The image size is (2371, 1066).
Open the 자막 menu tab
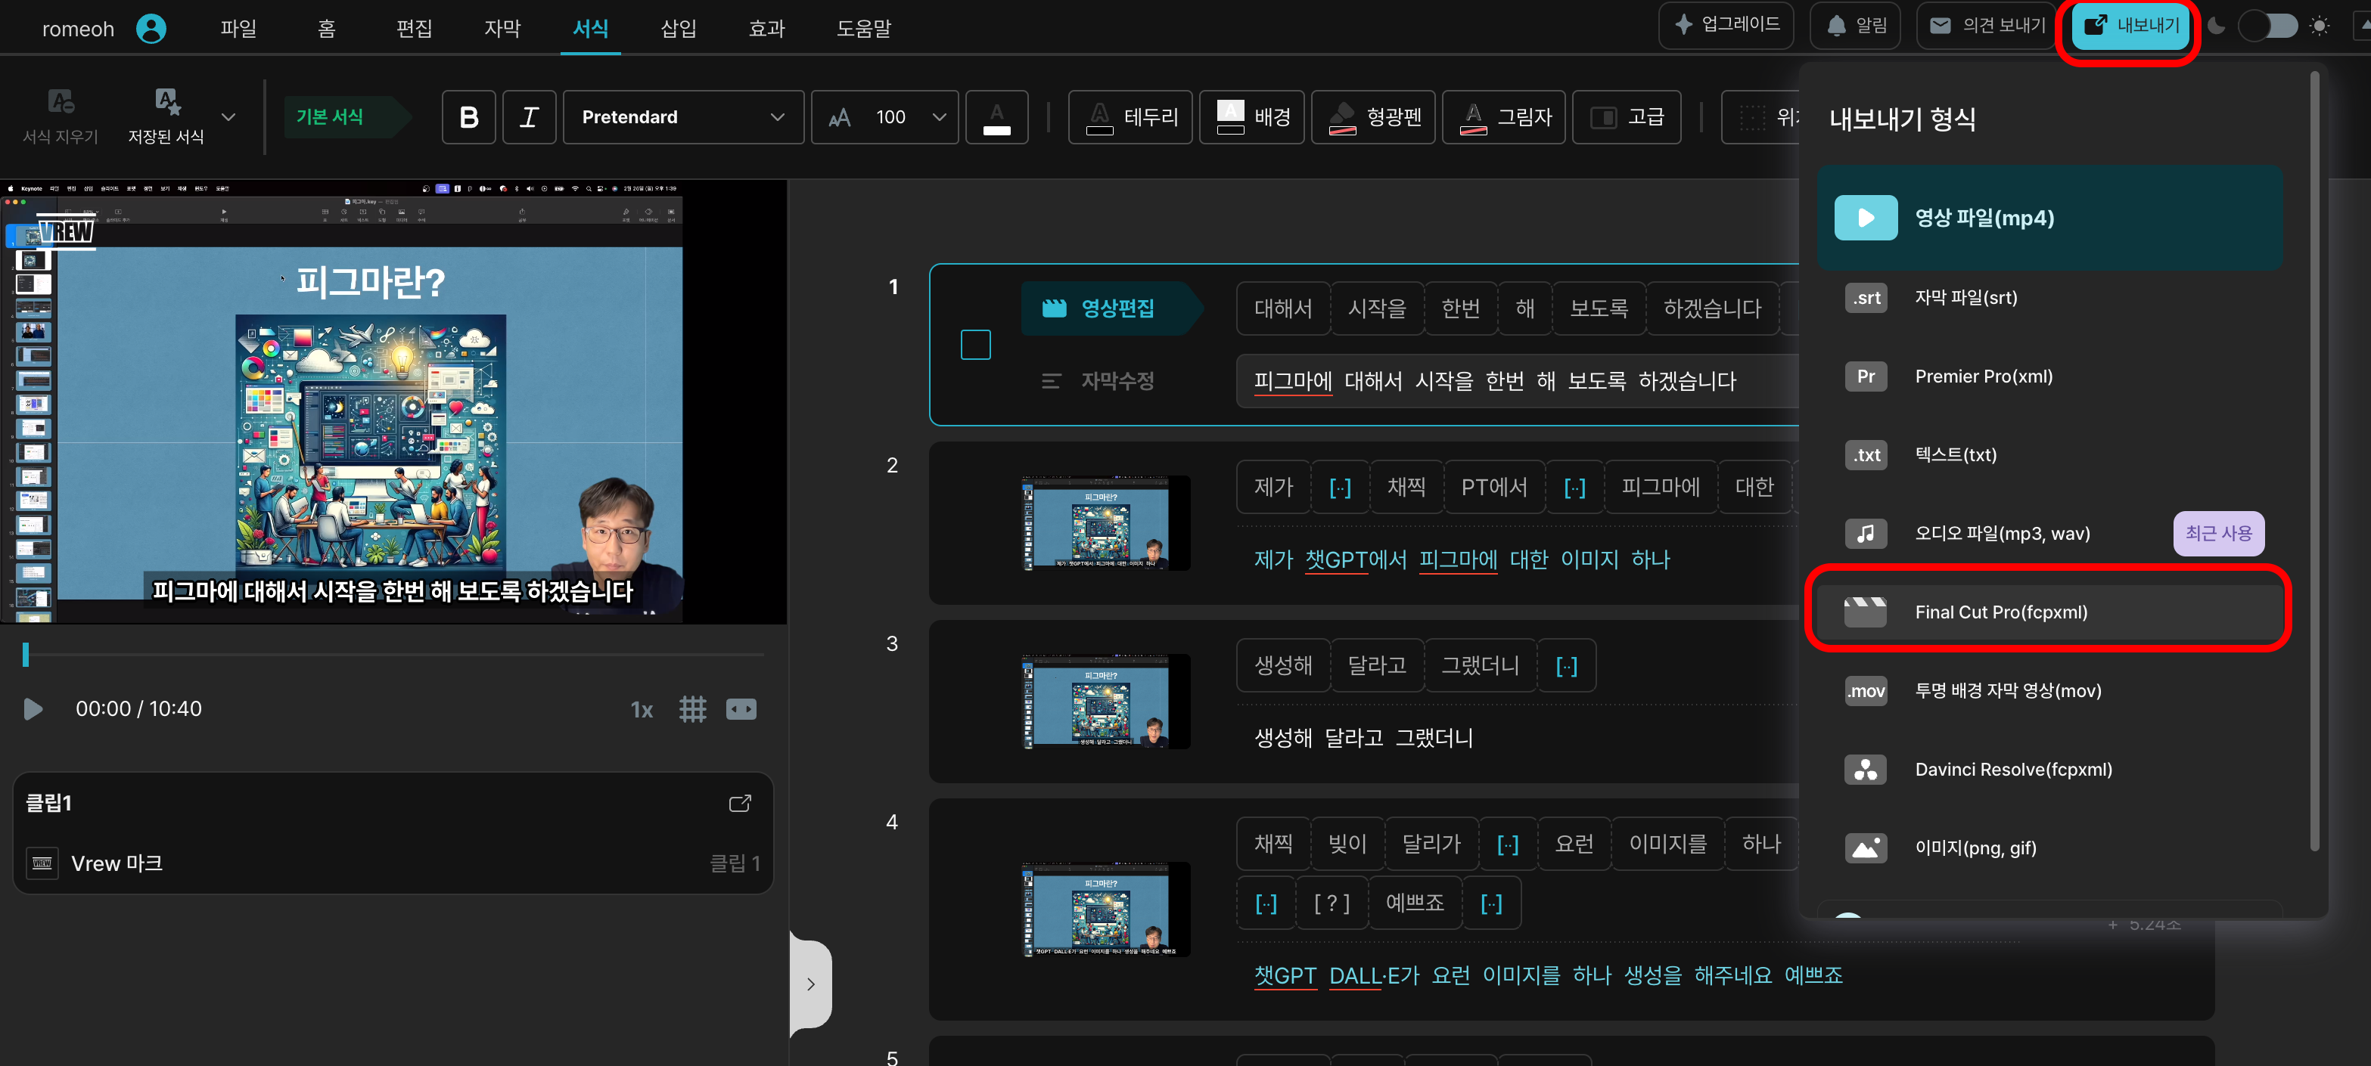pyautogui.click(x=502, y=29)
